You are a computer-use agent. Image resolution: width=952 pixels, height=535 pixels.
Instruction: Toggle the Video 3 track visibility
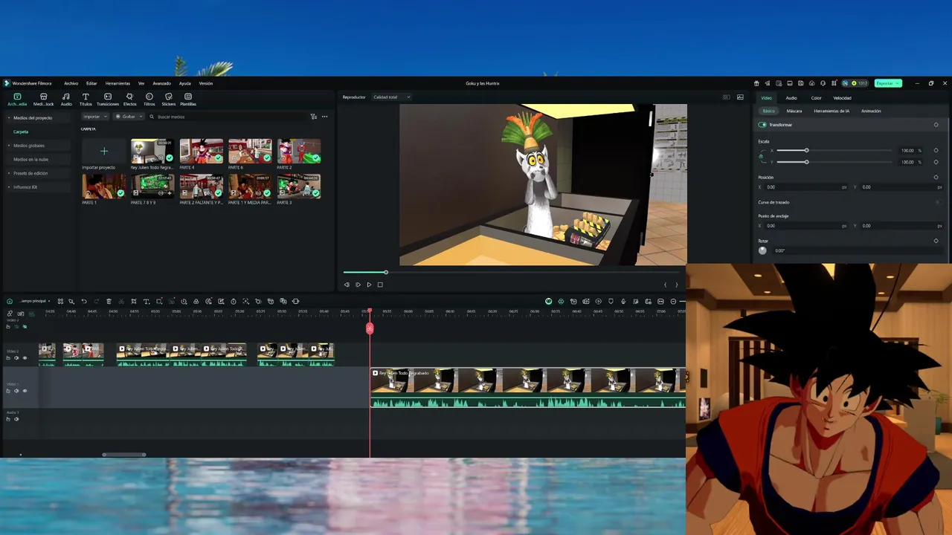click(25, 327)
